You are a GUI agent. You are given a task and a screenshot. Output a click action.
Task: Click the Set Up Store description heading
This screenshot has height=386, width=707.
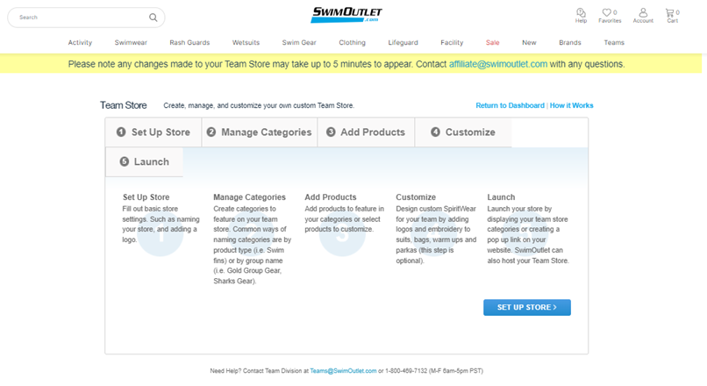(x=146, y=197)
